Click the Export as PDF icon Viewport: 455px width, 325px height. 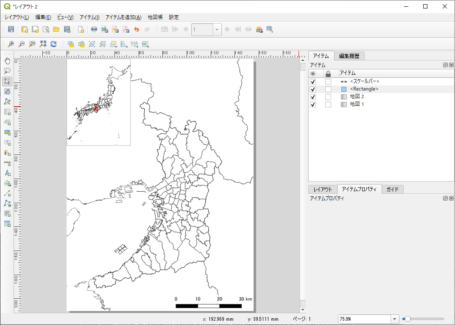pos(126,29)
